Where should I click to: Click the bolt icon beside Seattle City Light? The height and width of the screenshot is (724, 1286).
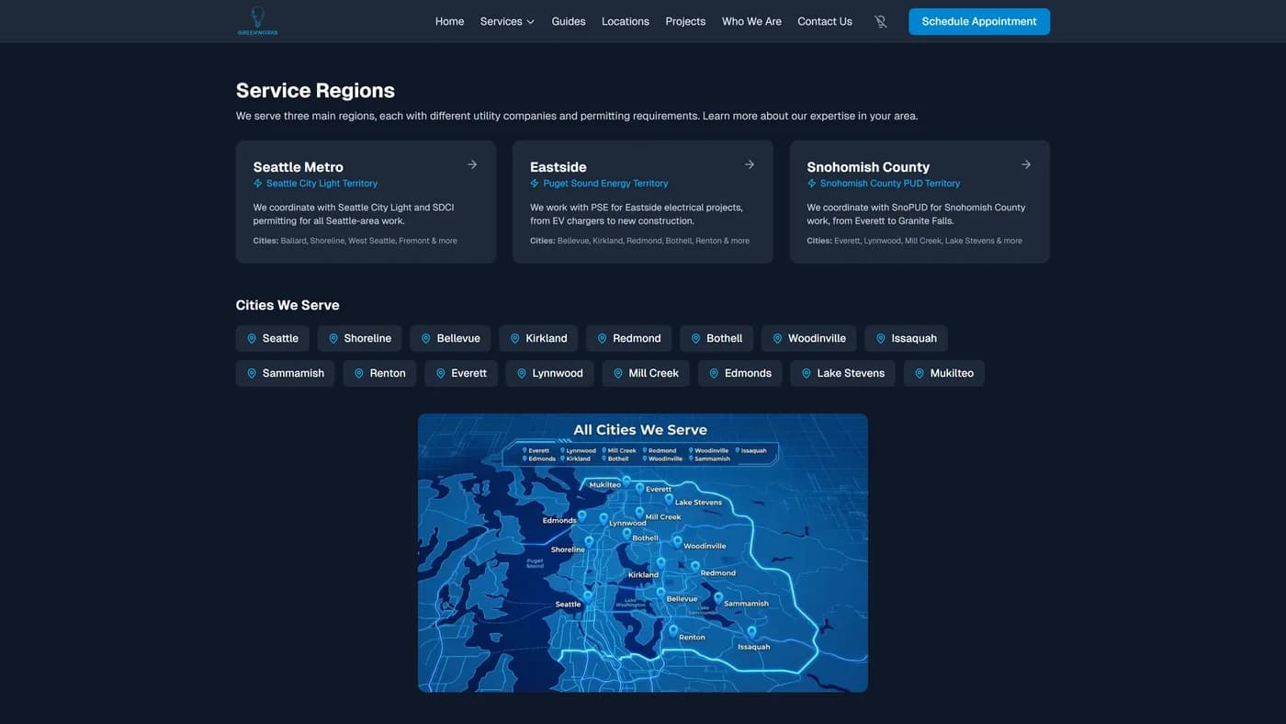[258, 184]
